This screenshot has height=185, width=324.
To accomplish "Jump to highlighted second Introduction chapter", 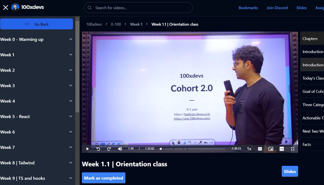I will point(312,65).
